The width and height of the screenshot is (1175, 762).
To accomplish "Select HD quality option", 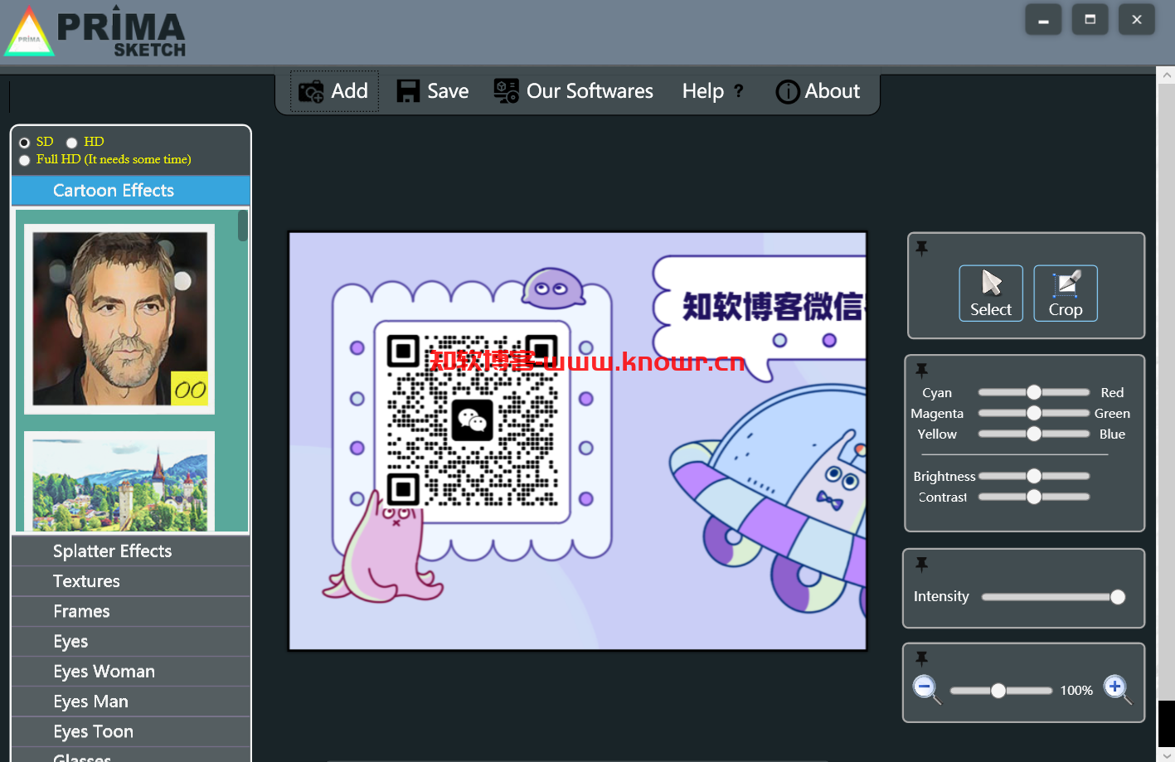I will [72, 143].
